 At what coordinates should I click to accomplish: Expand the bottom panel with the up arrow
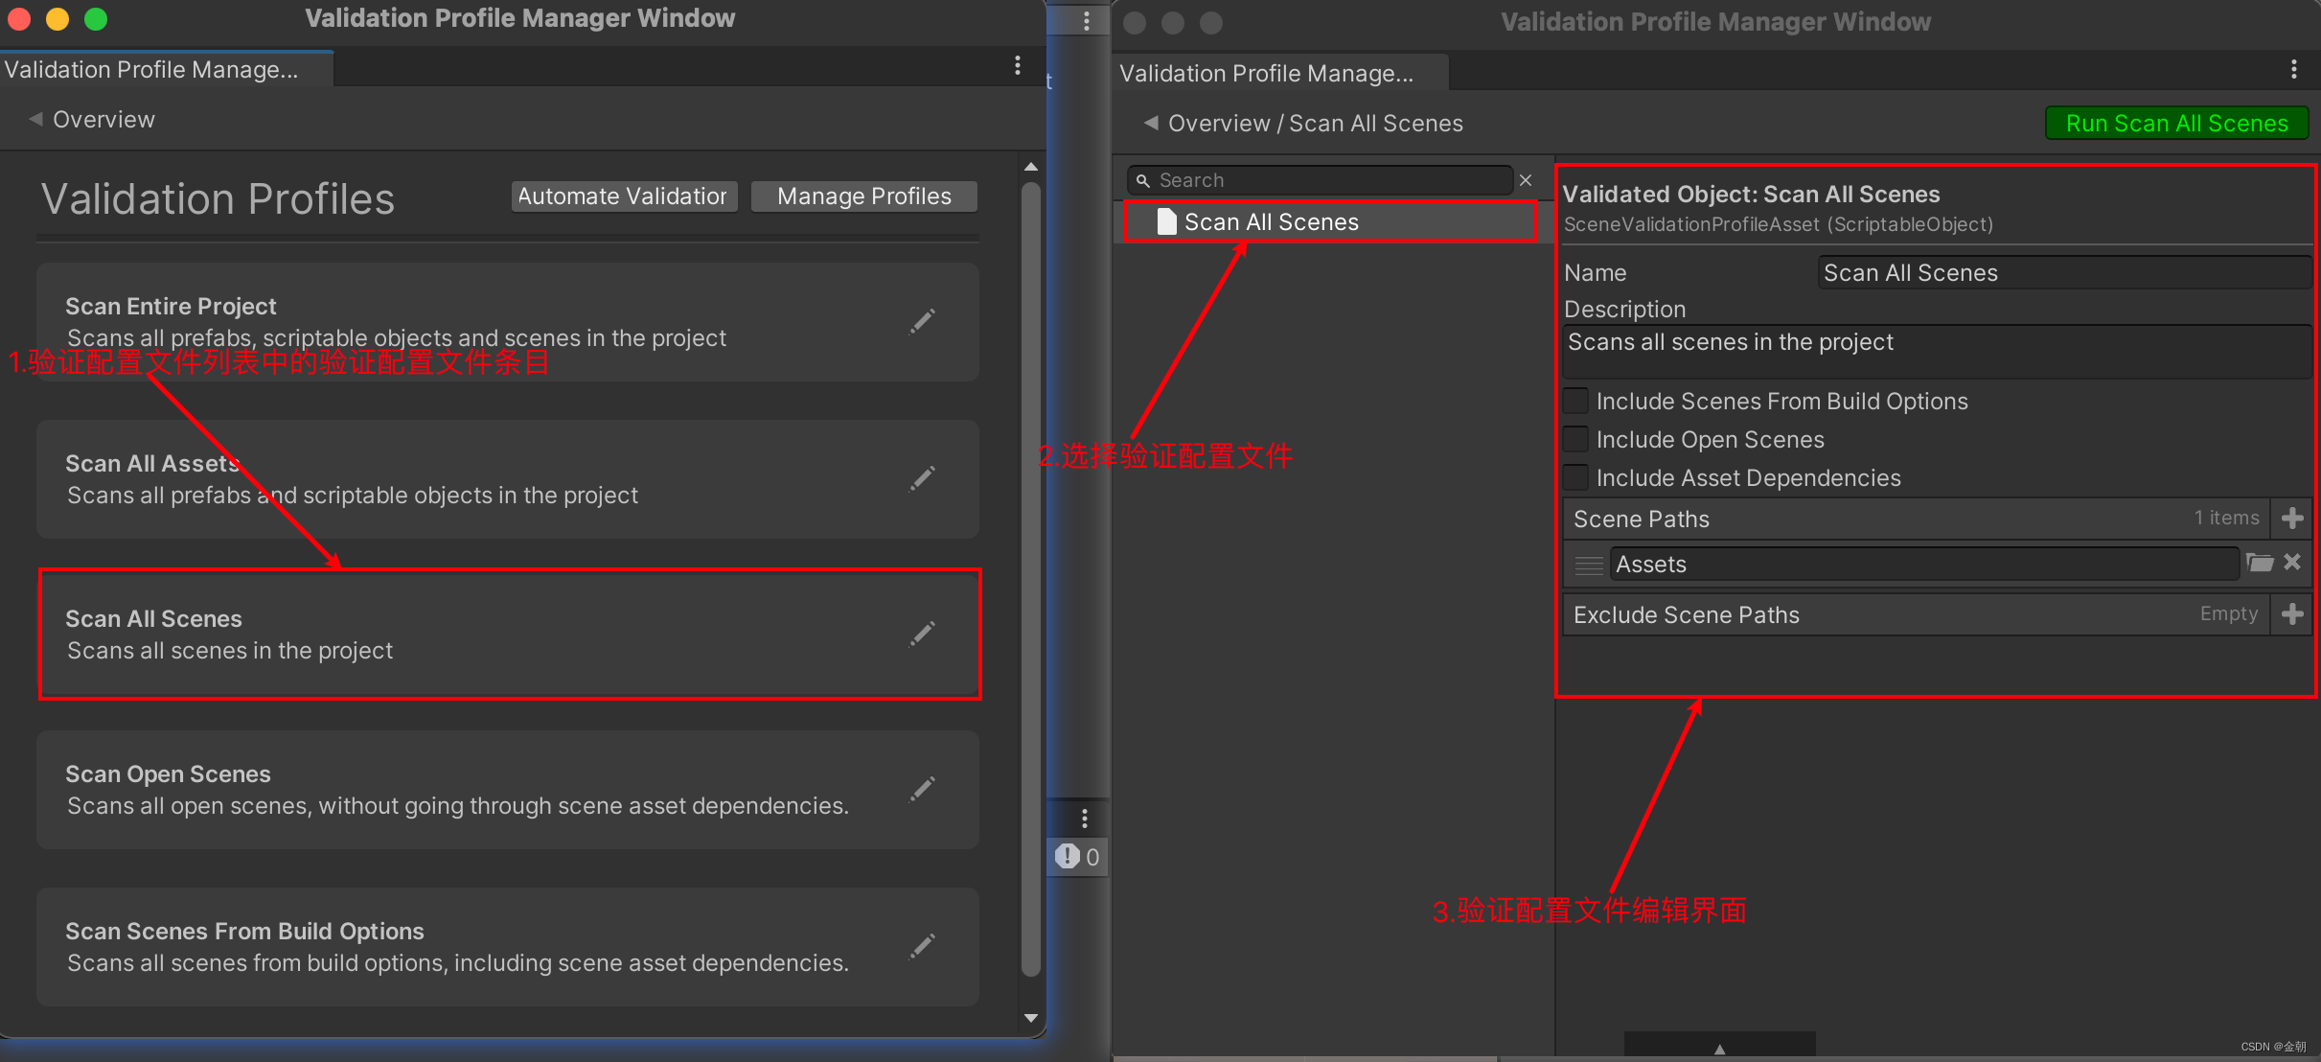(1720, 1048)
